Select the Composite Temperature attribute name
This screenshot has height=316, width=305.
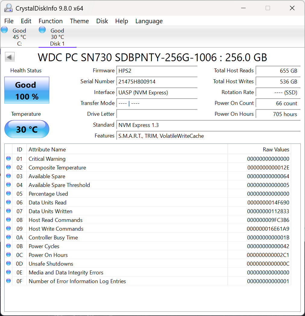point(57,167)
